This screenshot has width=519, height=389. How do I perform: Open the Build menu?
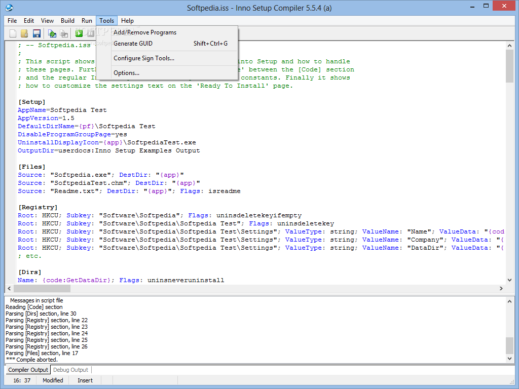tap(67, 20)
